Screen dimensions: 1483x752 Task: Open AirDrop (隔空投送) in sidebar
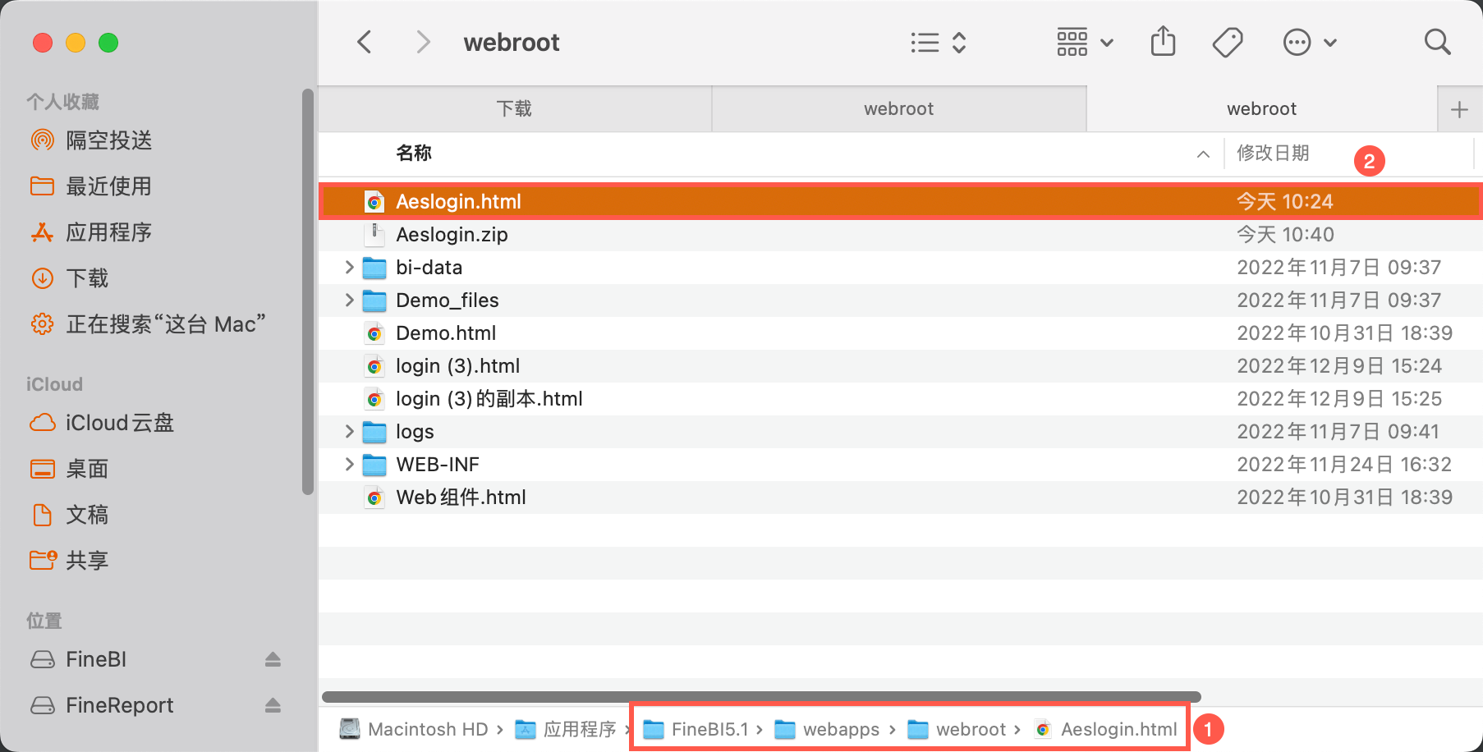[108, 140]
